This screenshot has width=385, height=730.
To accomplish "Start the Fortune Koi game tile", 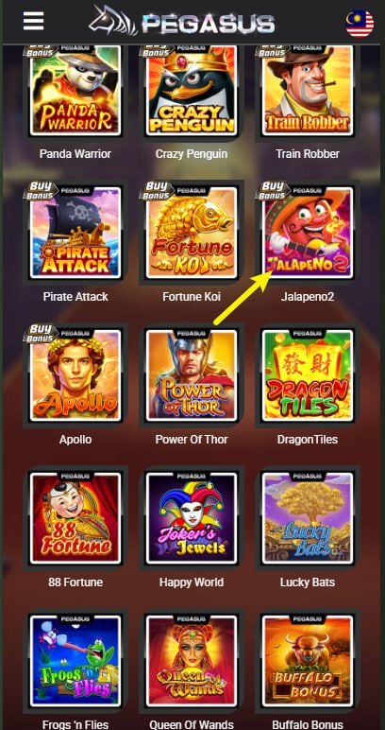I will tap(192, 232).
